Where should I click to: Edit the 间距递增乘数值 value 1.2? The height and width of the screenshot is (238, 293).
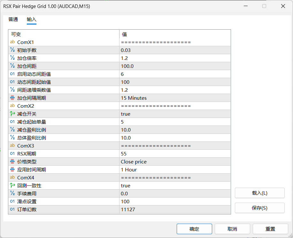175,90
